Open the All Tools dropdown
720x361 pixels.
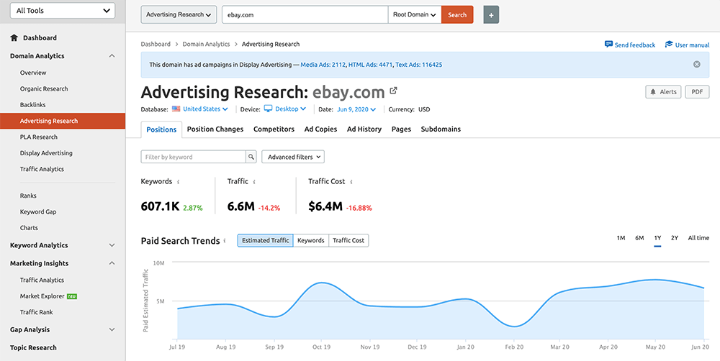click(x=63, y=11)
